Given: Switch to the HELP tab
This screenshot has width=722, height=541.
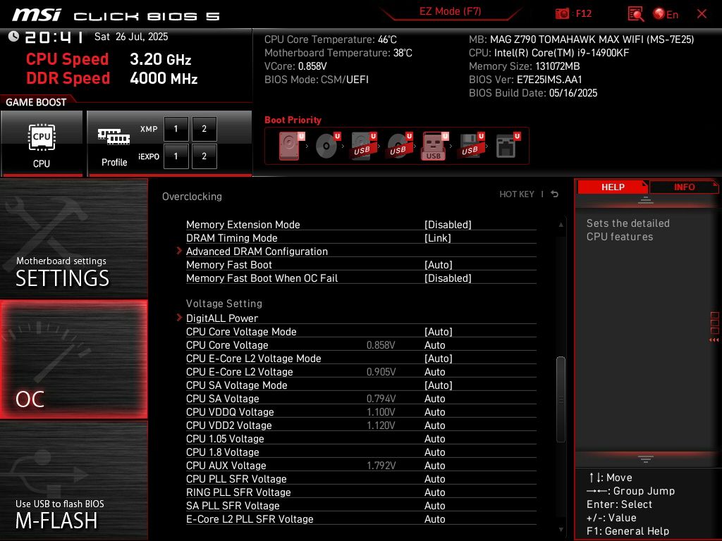Looking at the screenshot, I should (613, 187).
